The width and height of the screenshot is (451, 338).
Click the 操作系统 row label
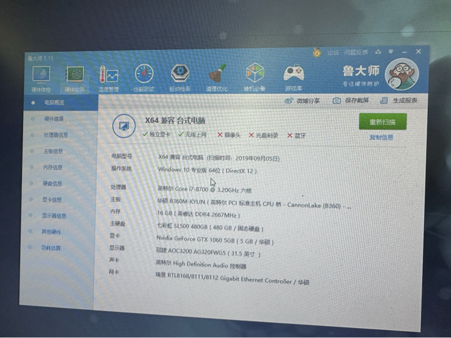click(122, 168)
